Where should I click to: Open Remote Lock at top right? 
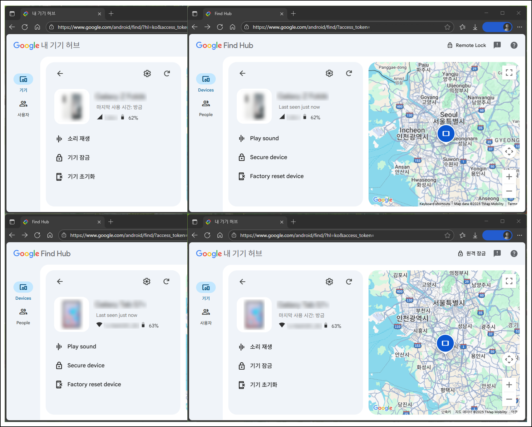click(466, 45)
